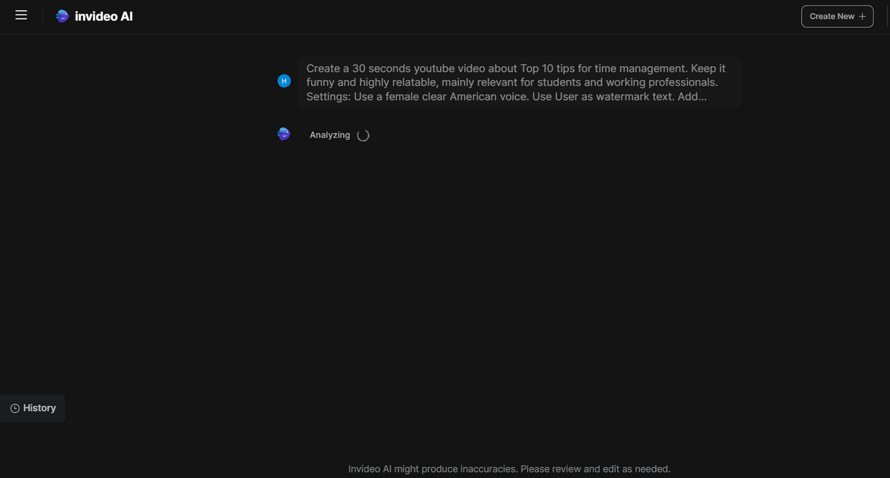The width and height of the screenshot is (890, 478).
Task: Click the invideo AI logo sphere
Action: coord(62,15)
